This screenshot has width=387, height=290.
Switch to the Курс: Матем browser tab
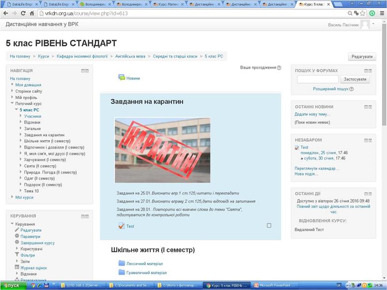click(x=168, y=4)
